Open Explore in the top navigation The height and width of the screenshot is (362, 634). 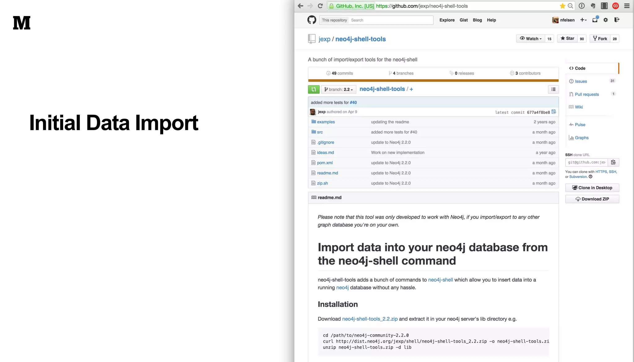447,20
